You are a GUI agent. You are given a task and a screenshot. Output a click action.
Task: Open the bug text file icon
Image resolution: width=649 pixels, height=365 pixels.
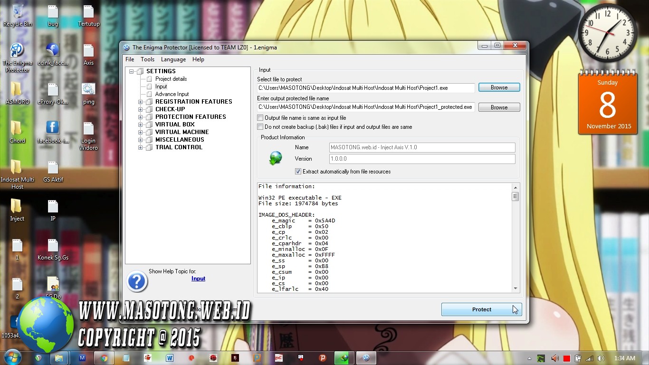pos(53,15)
